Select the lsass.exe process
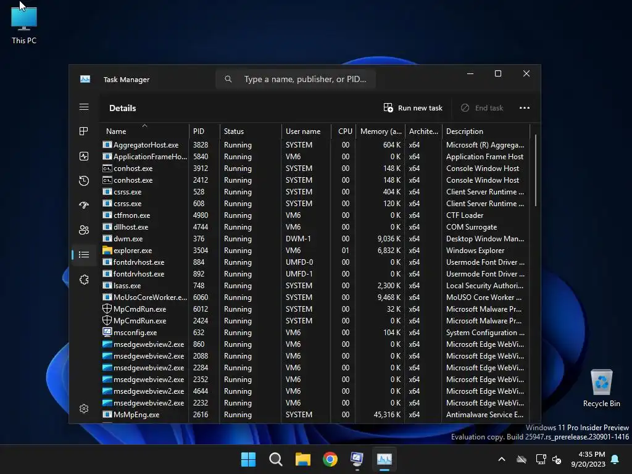Screen dimensions: 632x474 tap(314, 285)
